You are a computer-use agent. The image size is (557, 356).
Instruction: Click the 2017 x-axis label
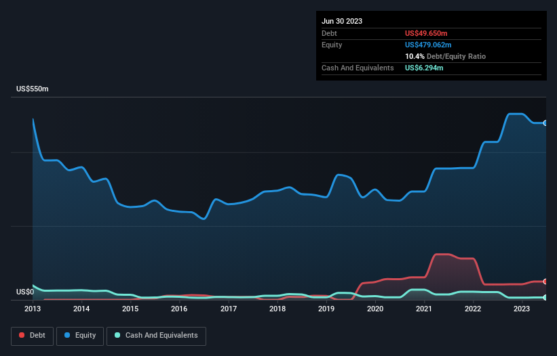229,309
